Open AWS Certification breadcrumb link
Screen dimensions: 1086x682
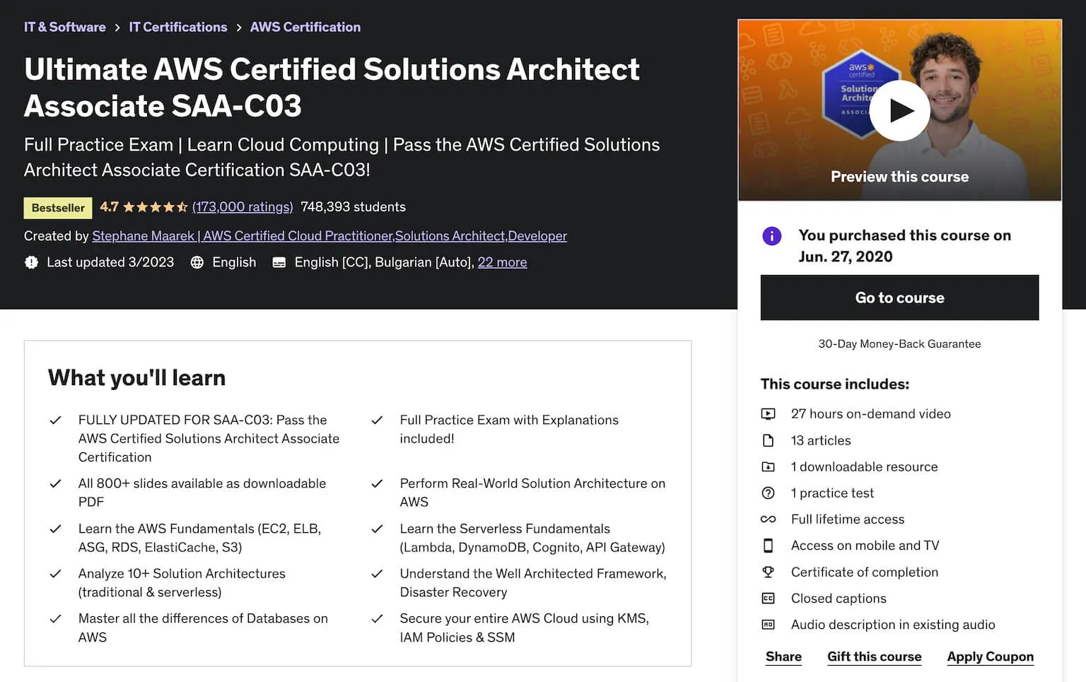[x=305, y=27]
